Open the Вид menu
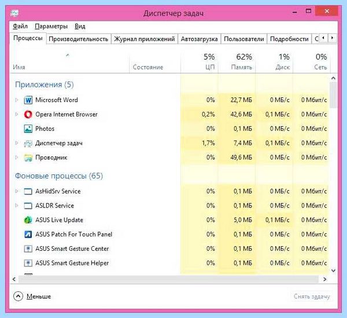This screenshot has width=347, height=318. click(80, 26)
